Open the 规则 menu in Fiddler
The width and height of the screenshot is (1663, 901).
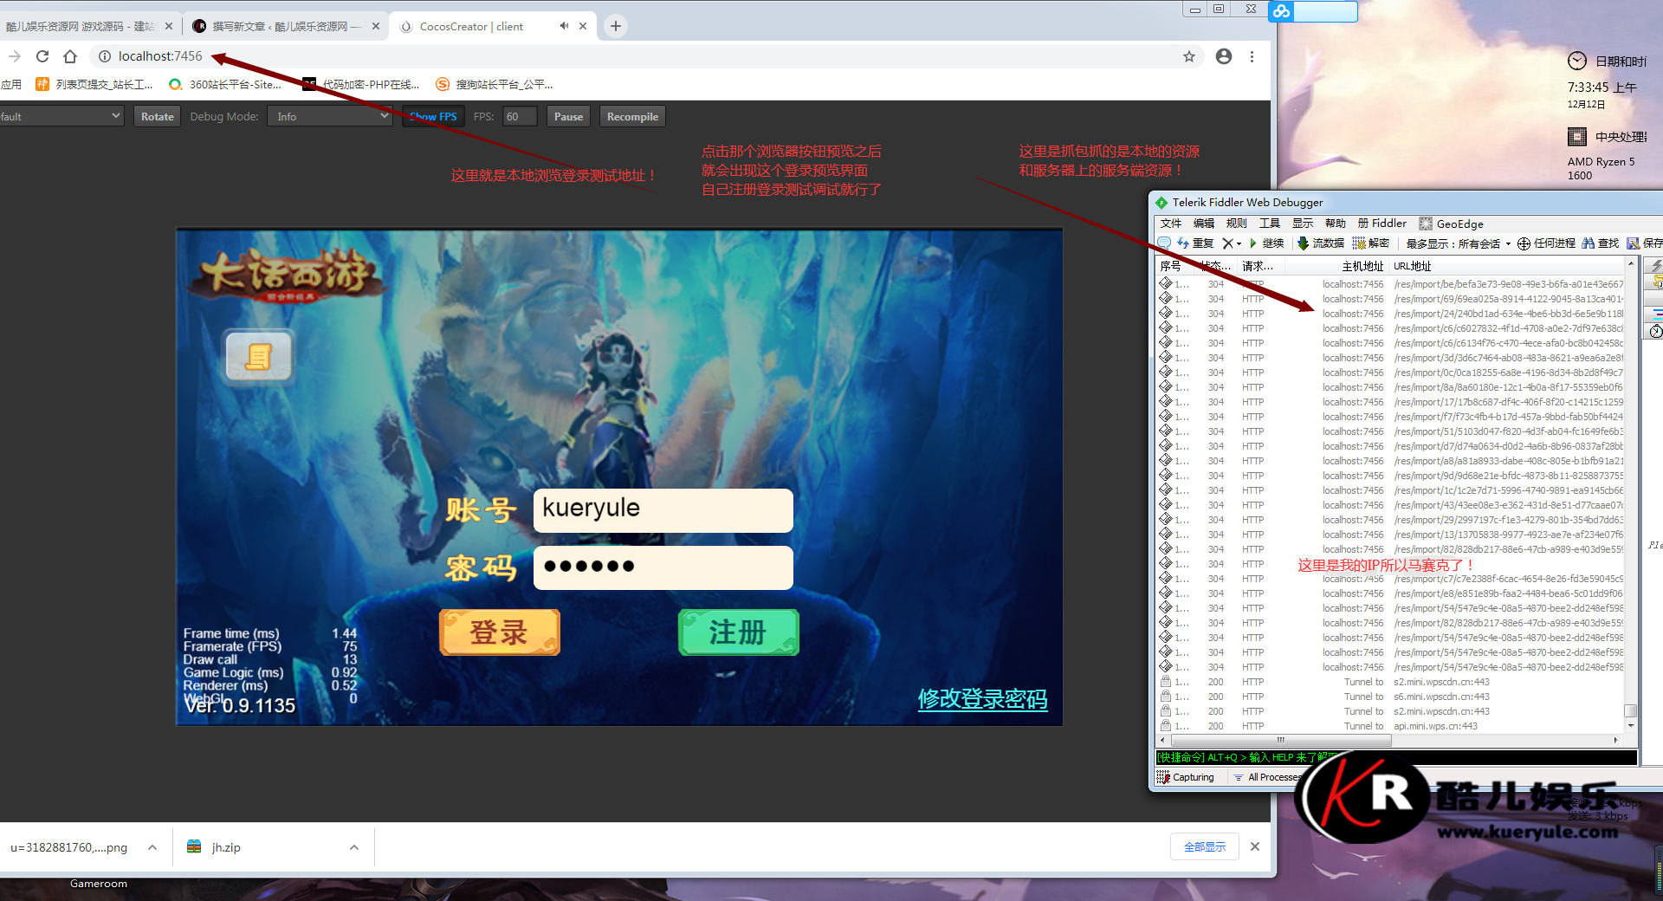click(x=1237, y=224)
